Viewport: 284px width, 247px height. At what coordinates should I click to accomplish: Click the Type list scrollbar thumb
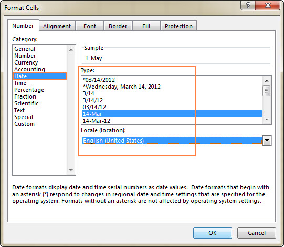click(x=267, y=91)
